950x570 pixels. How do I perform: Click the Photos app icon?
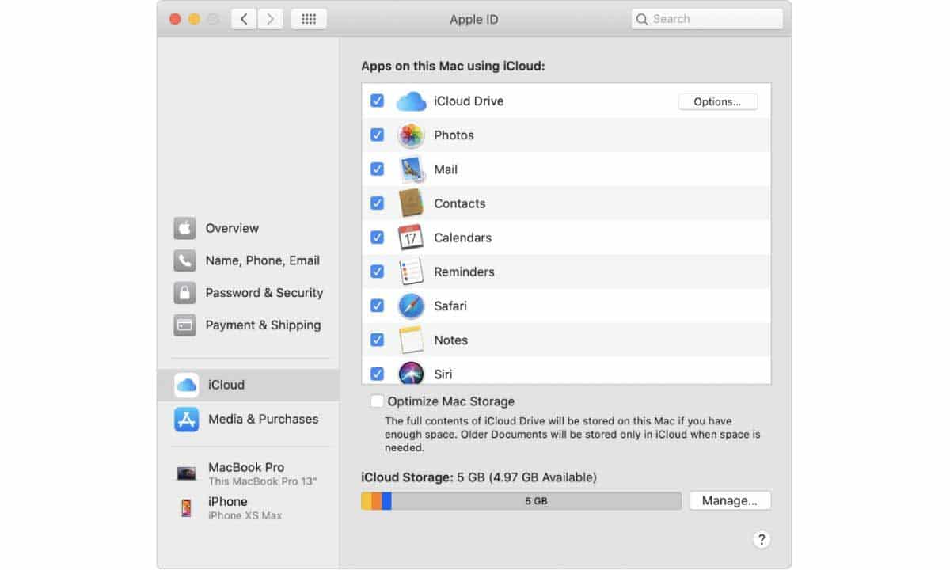point(411,135)
